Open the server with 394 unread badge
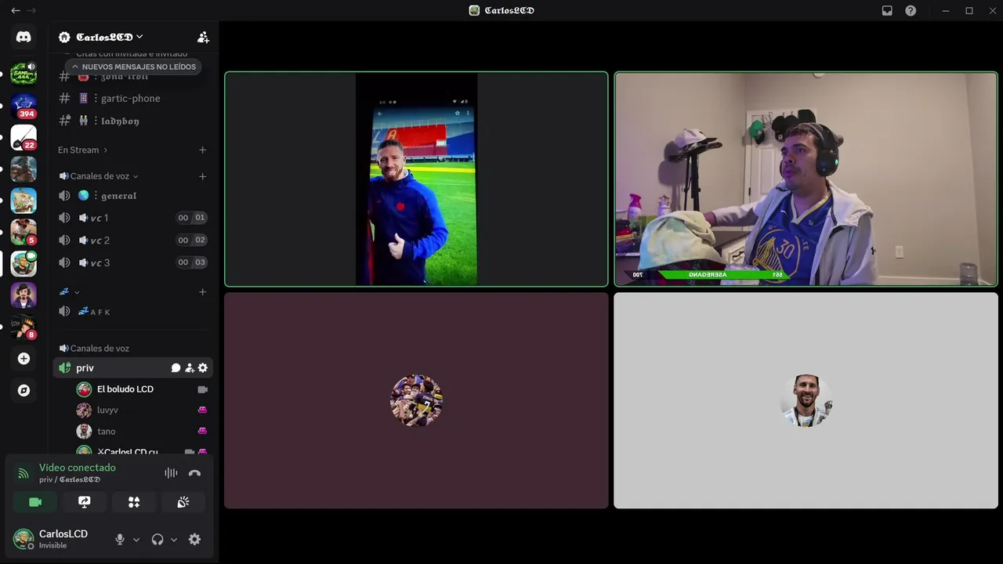The width and height of the screenshot is (1003, 564). (x=24, y=106)
